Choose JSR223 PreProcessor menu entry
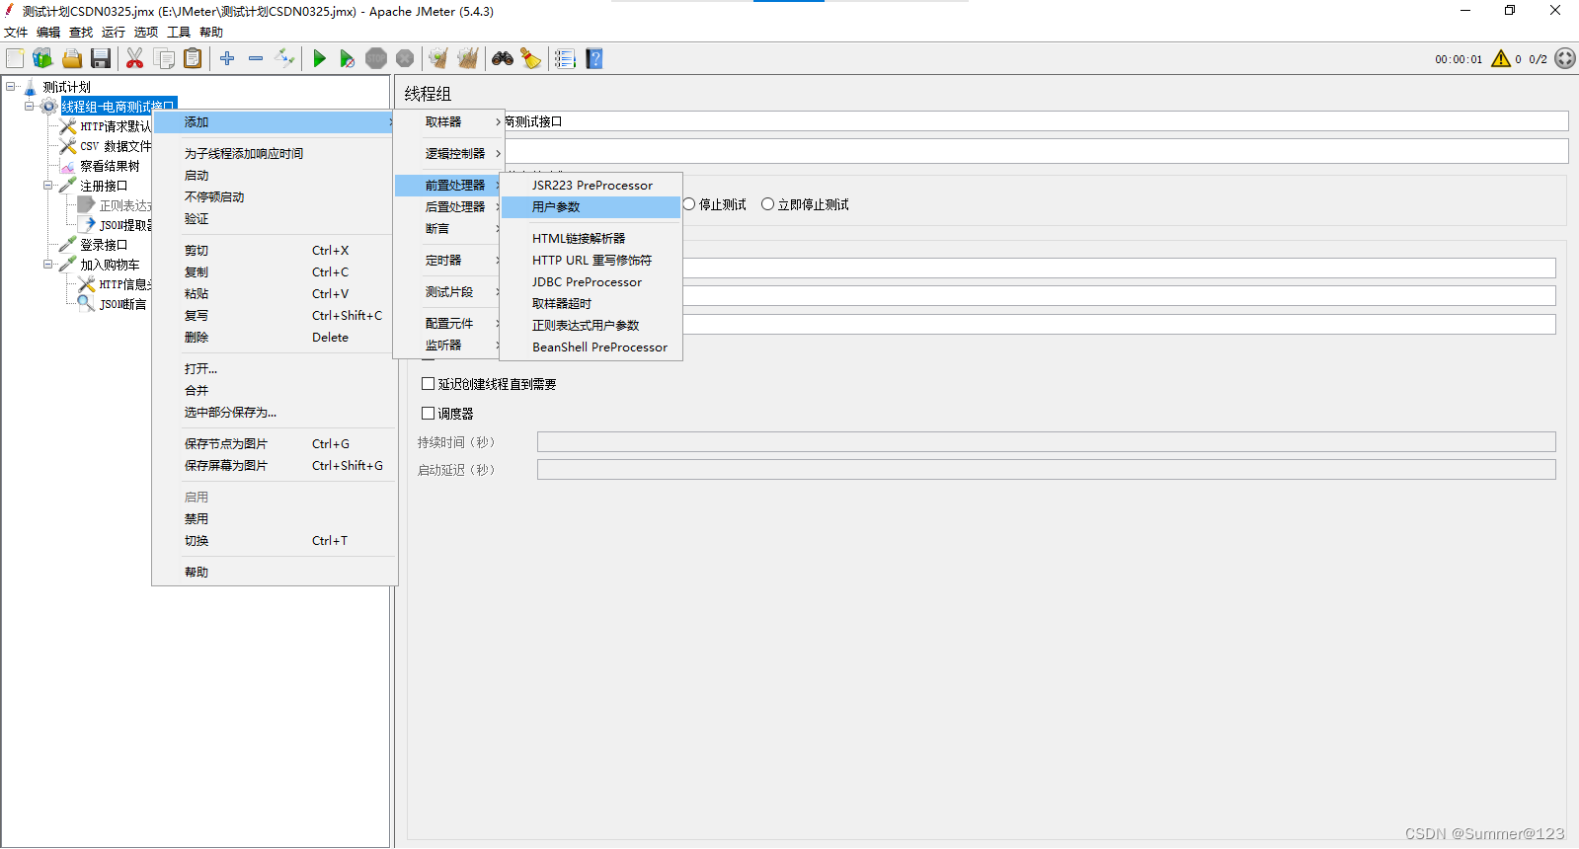1579x849 pixels. [x=592, y=185]
